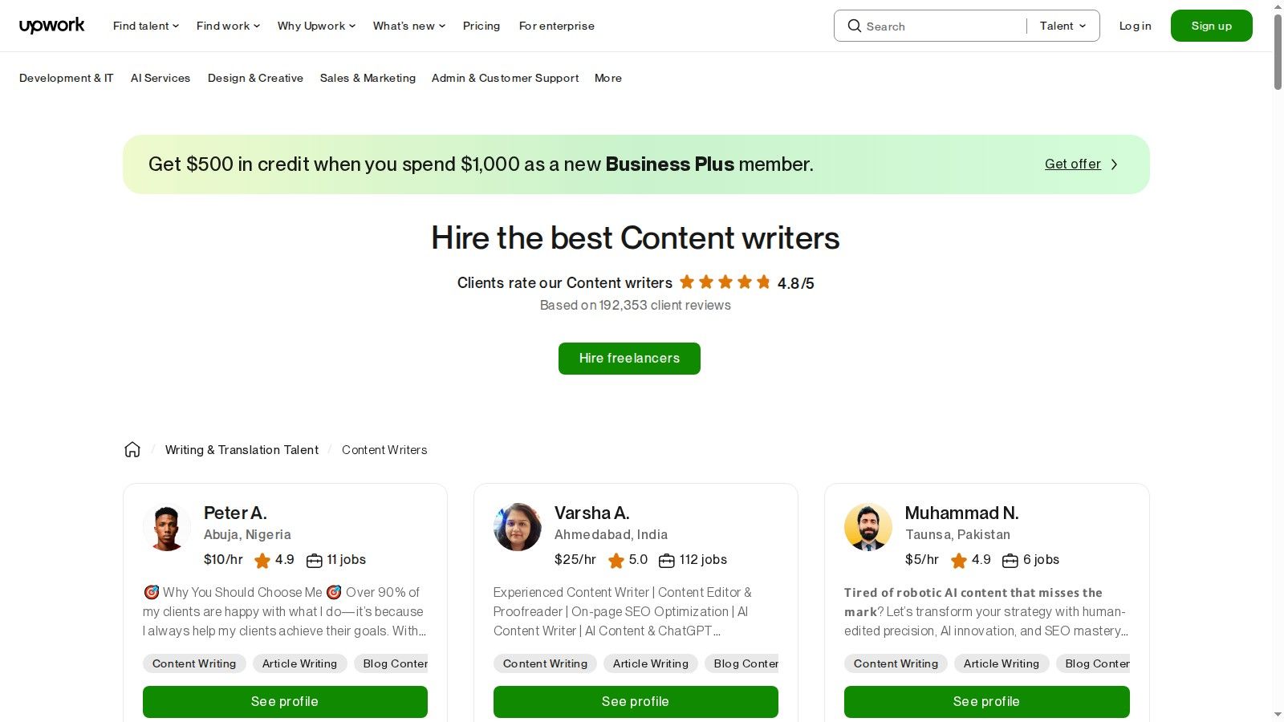Click the briefcase jobs icon on Peter's card
The width and height of the screenshot is (1284, 722).
314,560
